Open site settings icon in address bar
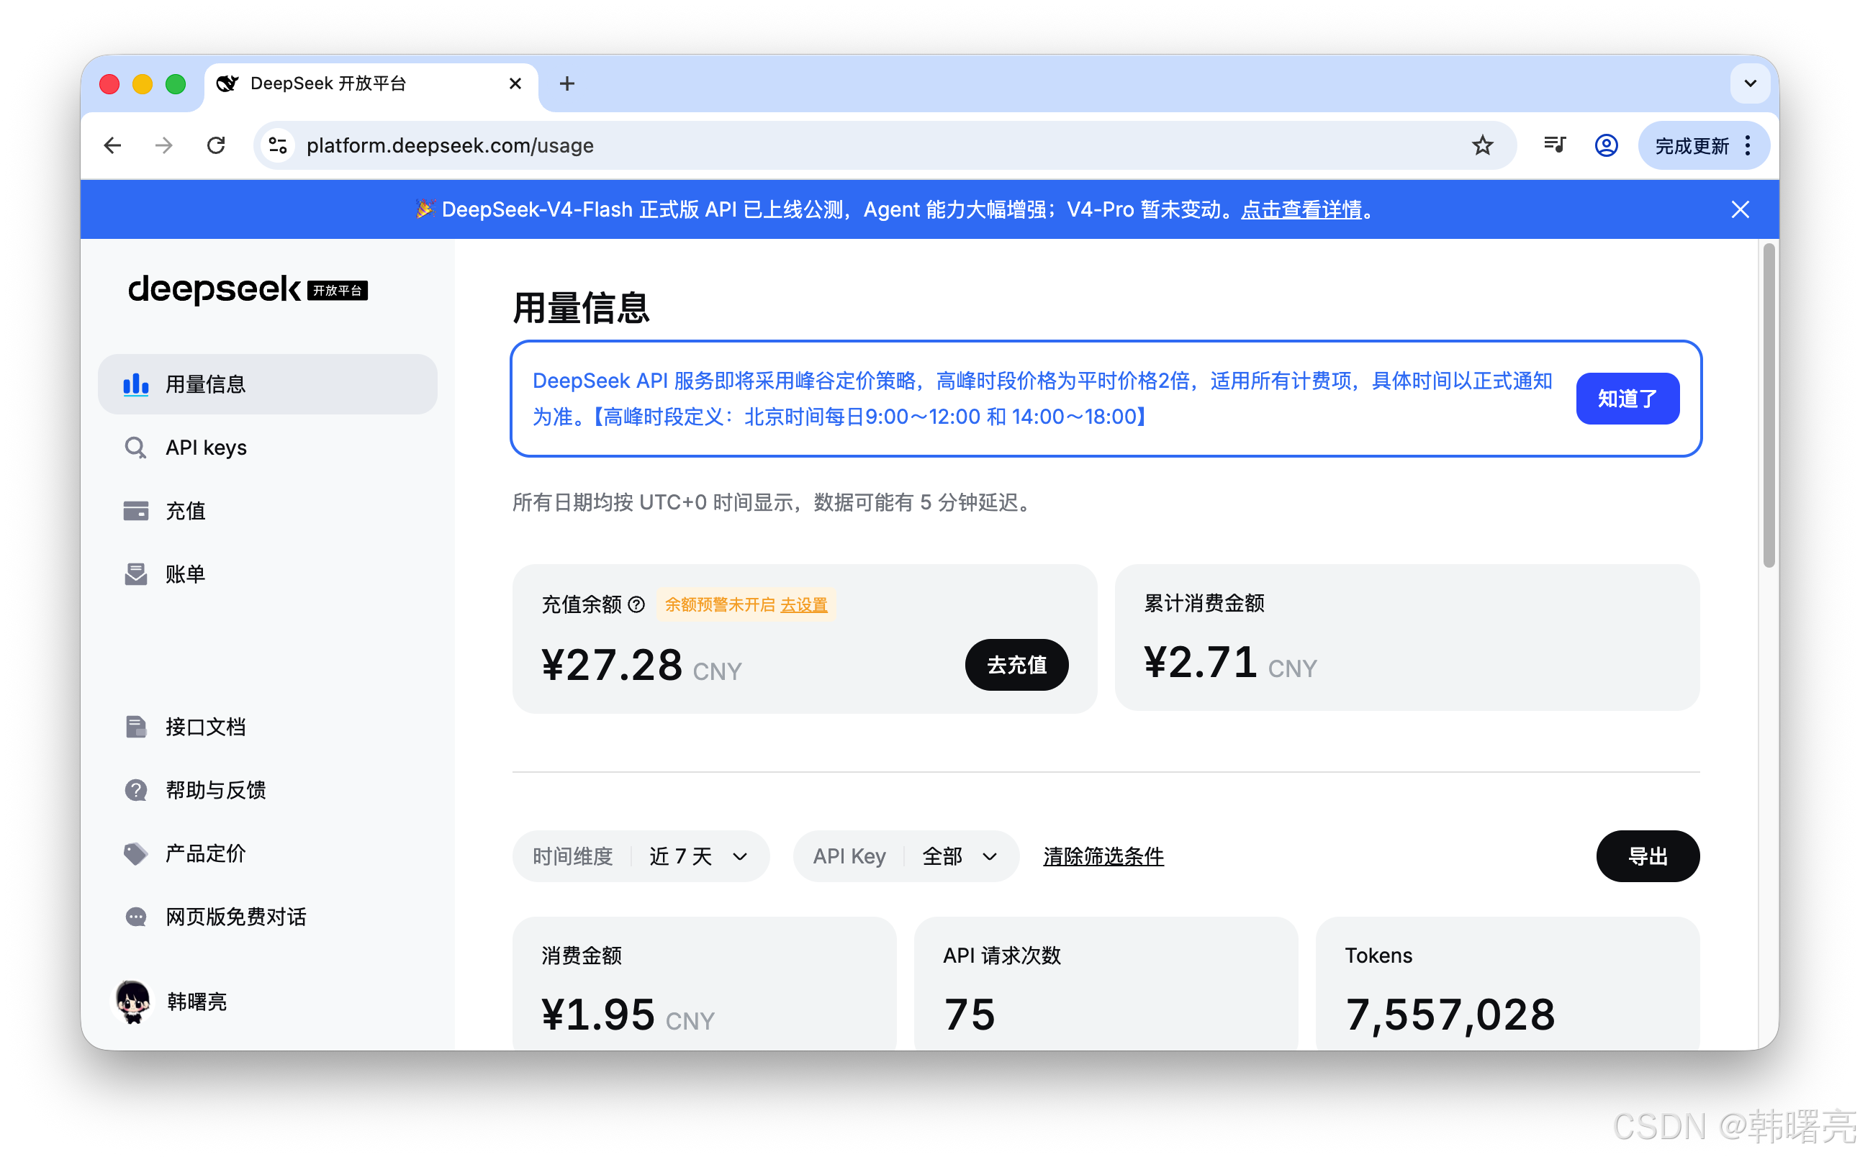 pyautogui.click(x=278, y=145)
